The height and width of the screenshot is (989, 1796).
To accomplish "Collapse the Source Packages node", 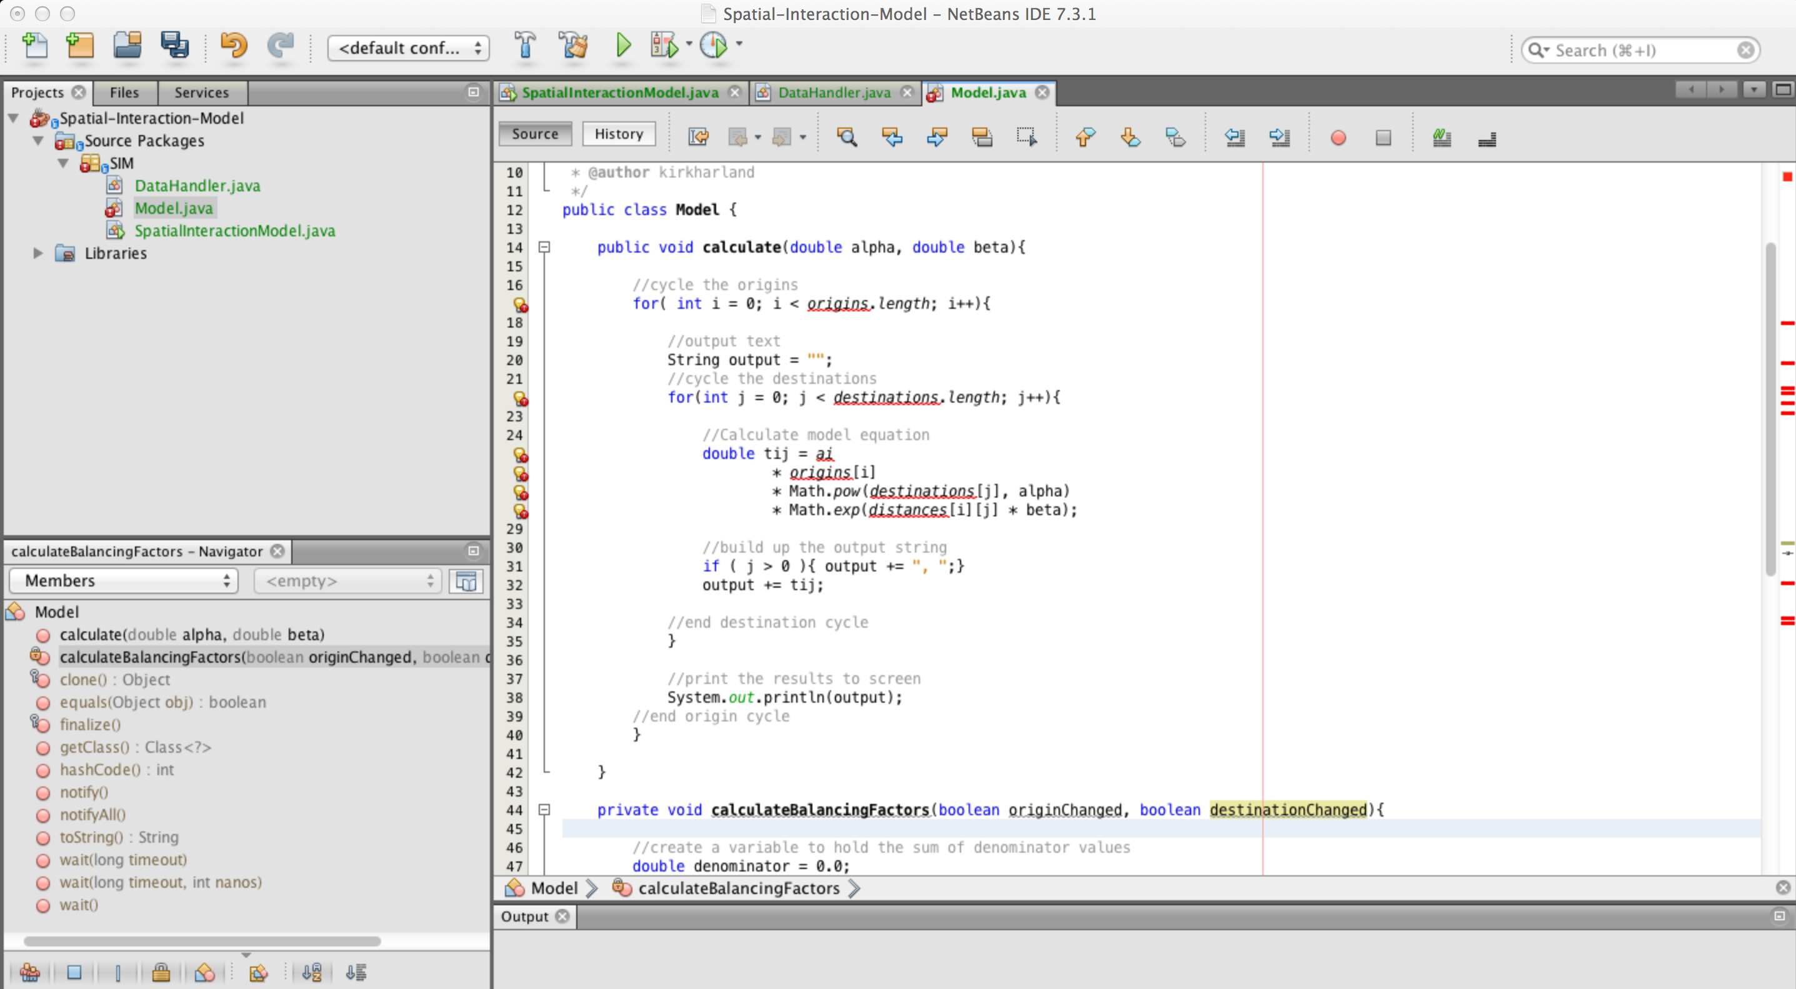I will click(38, 140).
